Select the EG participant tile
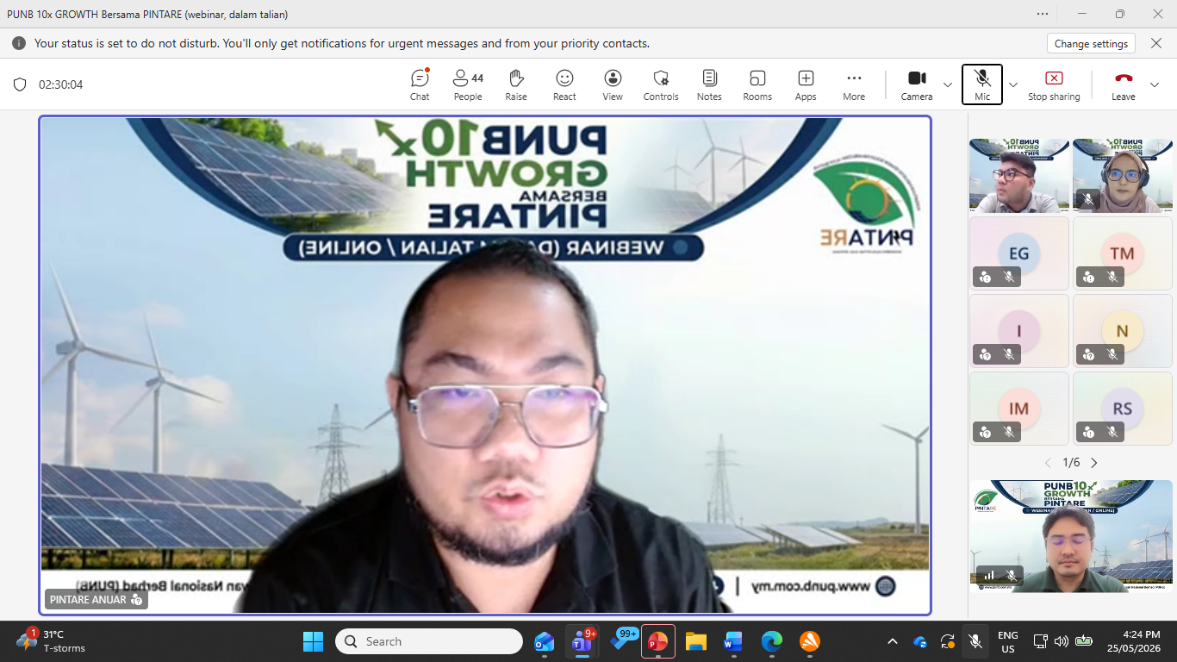1177x662 pixels. click(1019, 253)
